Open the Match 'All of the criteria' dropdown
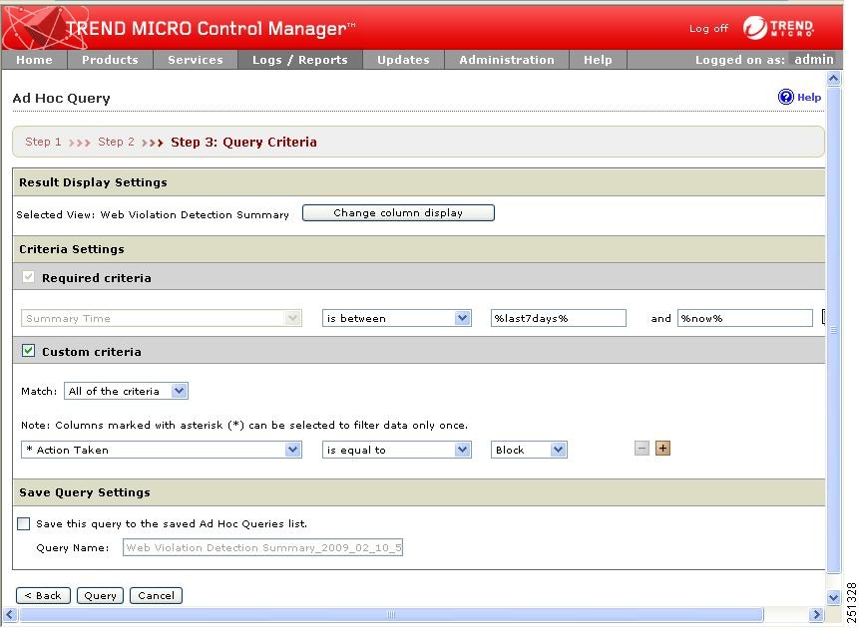Screen dimensions: 859x628 (126, 391)
